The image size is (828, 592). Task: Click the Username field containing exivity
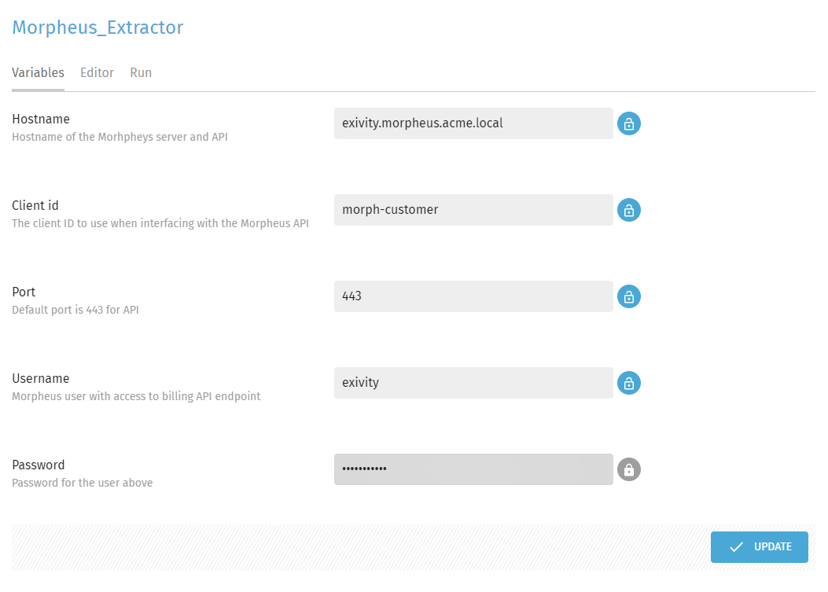(x=473, y=383)
